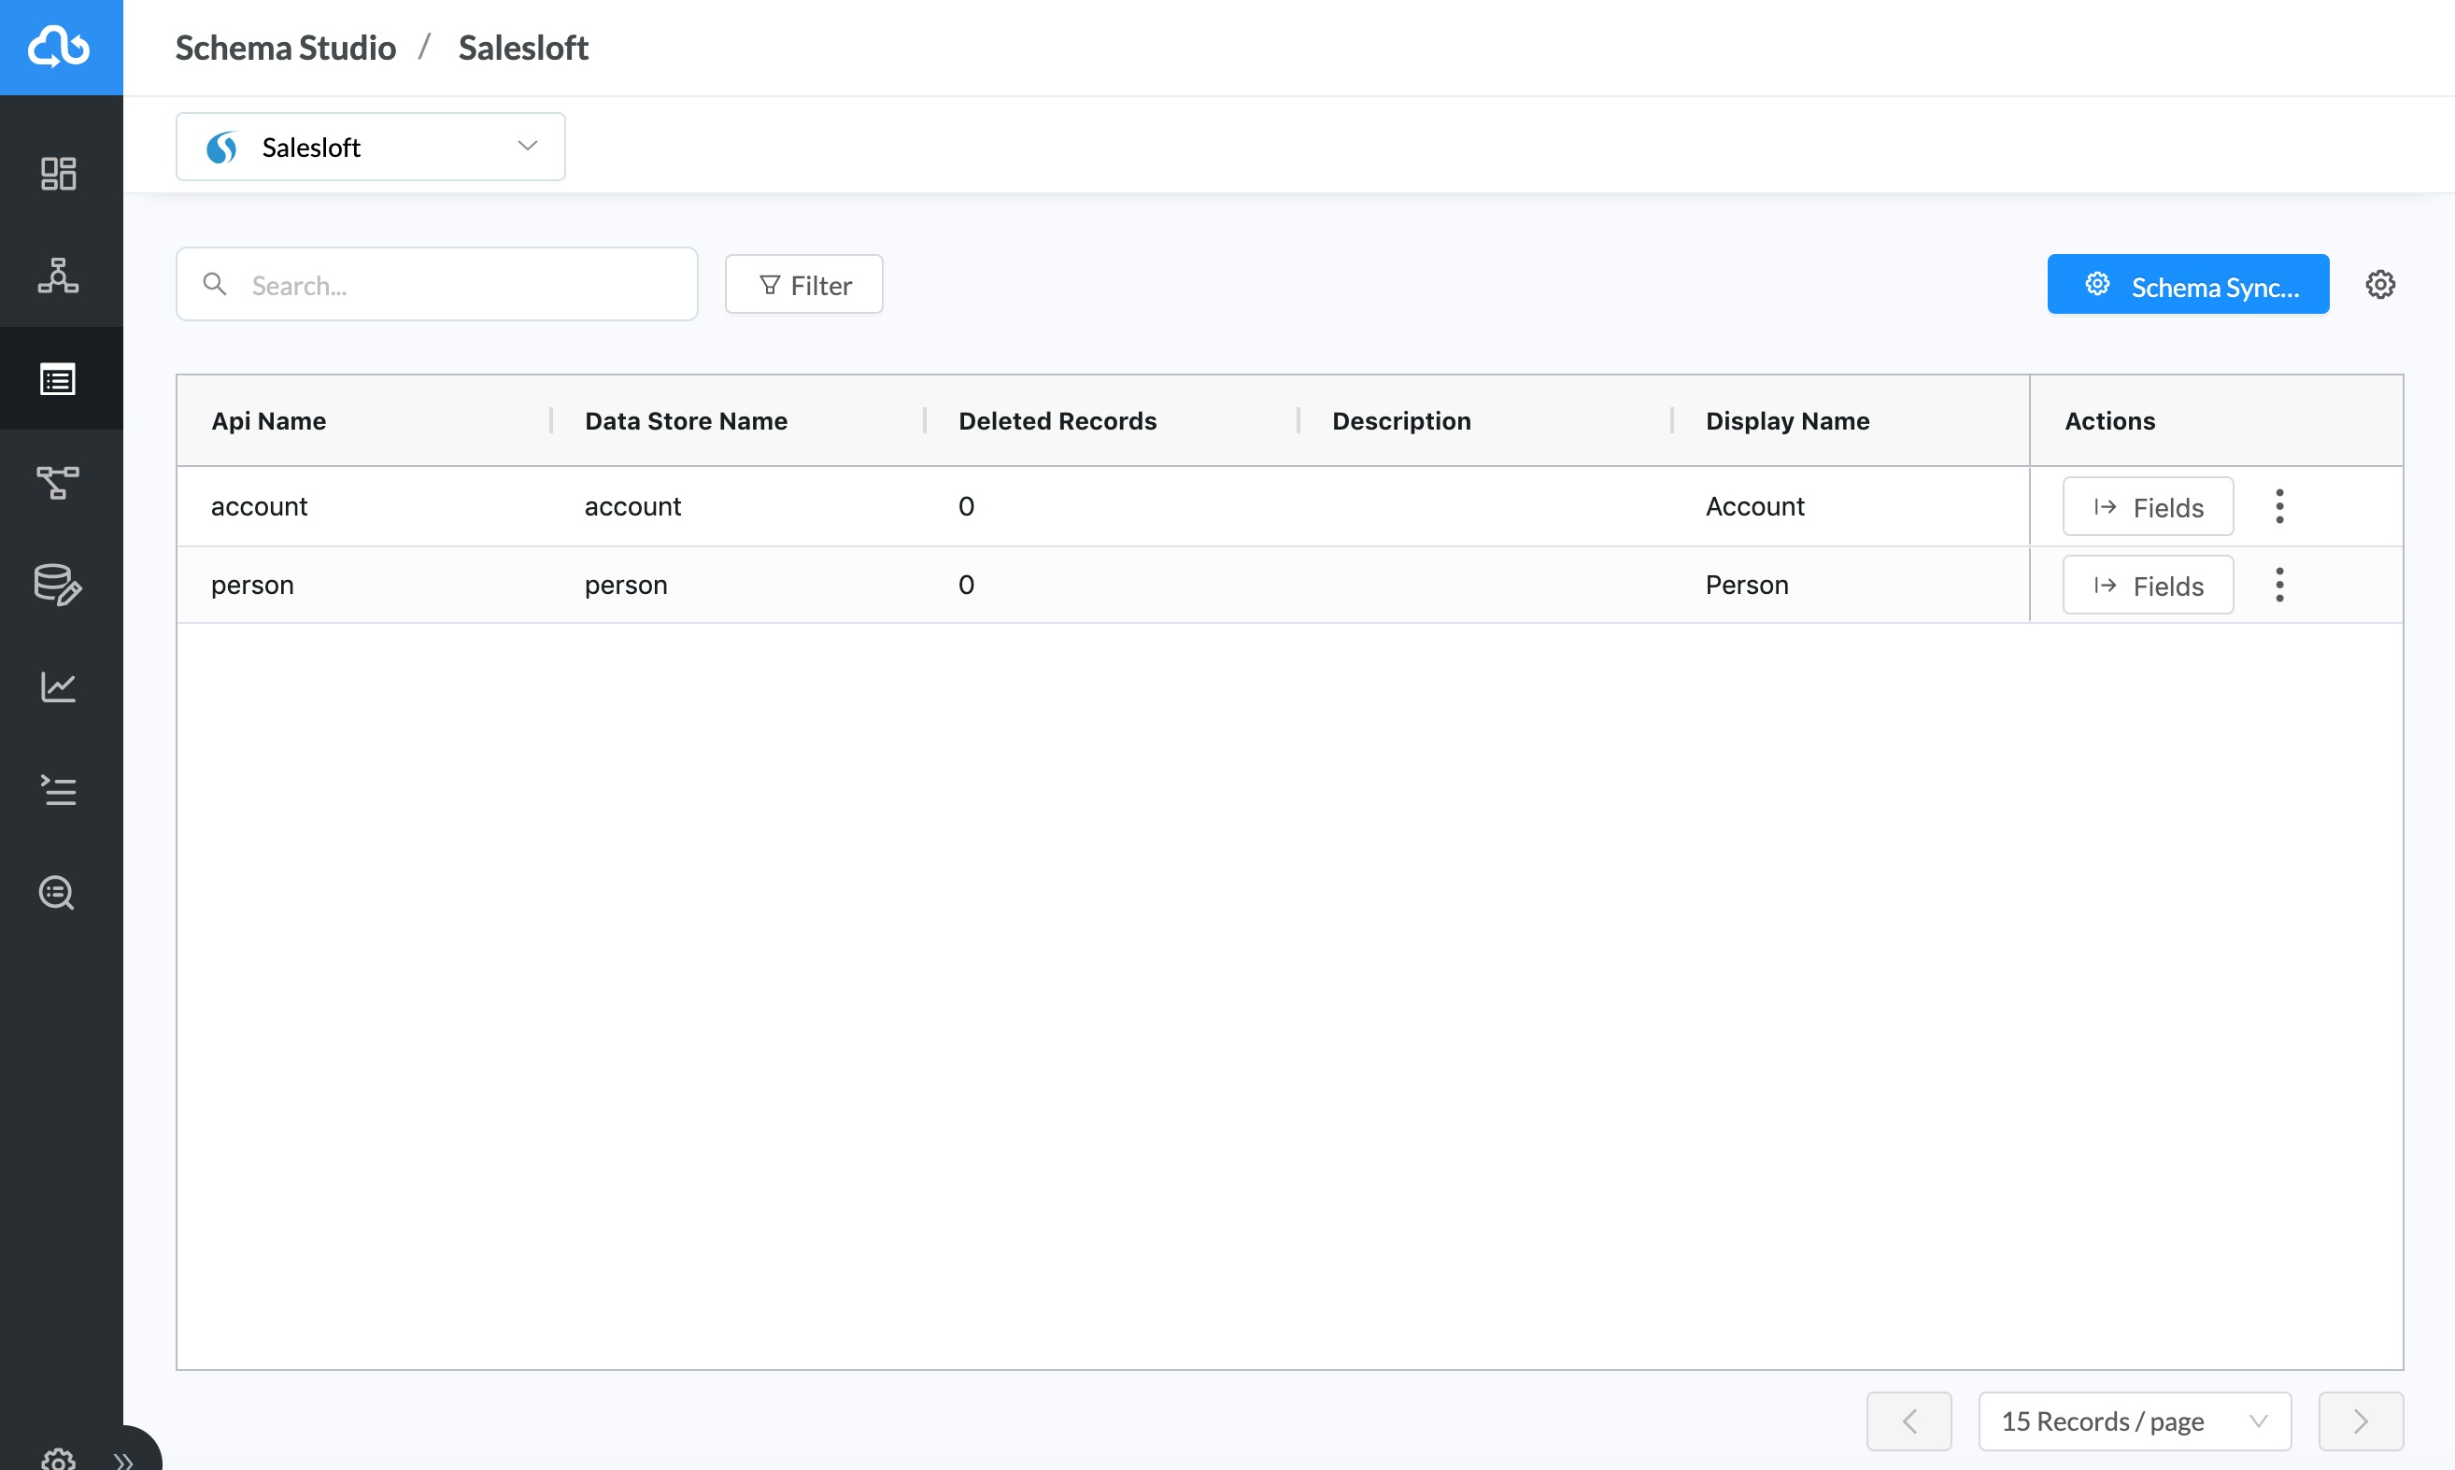Open more options for account row
This screenshot has width=2455, height=1470.
(x=2278, y=506)
